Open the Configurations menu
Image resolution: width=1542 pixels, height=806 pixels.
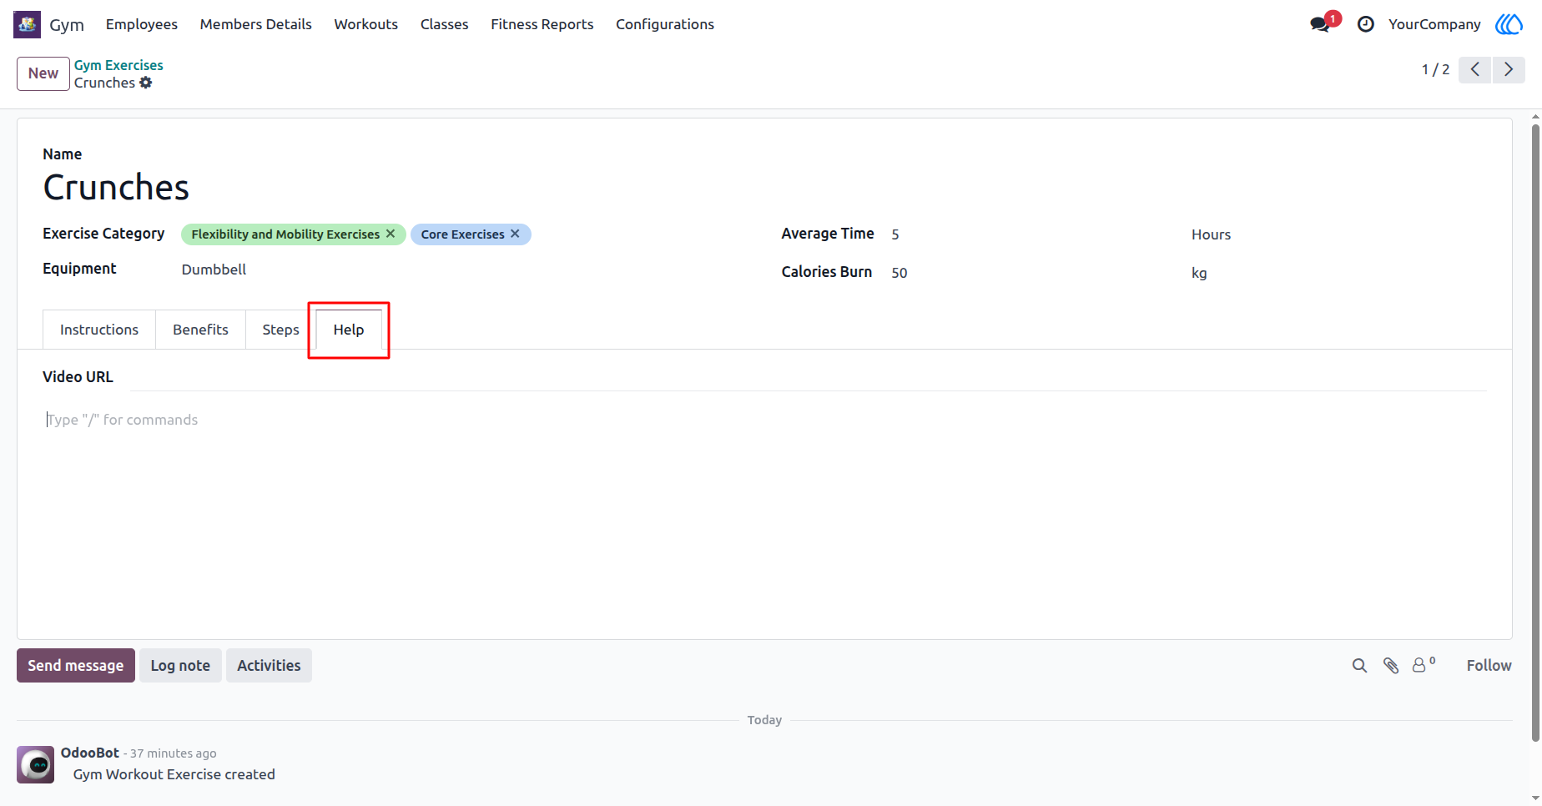665,24
